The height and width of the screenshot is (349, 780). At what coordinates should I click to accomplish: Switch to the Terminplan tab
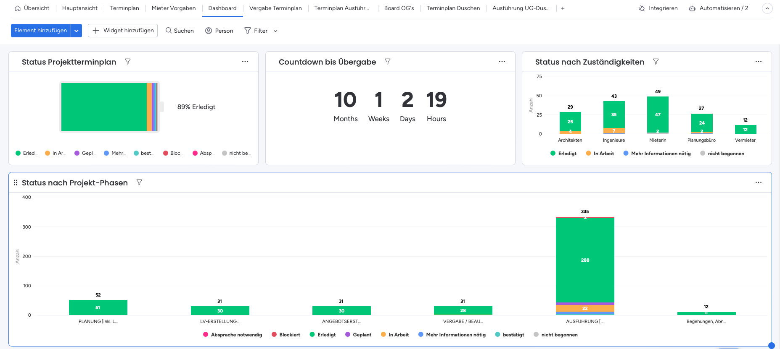(124, 8)
